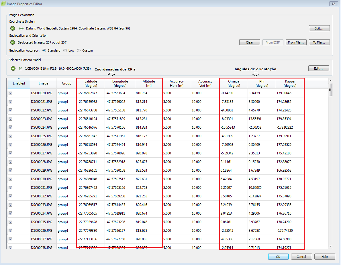This screenshot has height=265, width=341.
Task: Click the camera model database icon
Action: [x=21, y=68]
